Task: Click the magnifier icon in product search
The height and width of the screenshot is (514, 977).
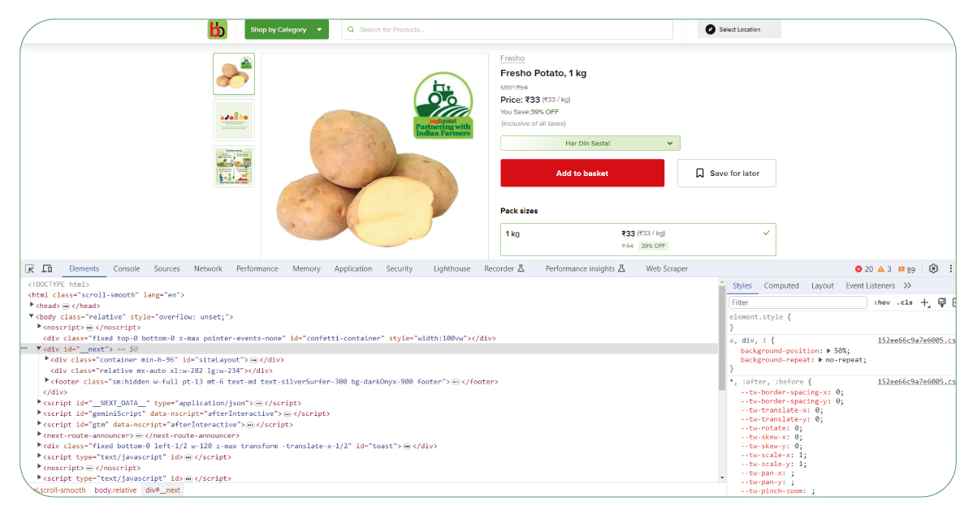Action: point(351,29)
